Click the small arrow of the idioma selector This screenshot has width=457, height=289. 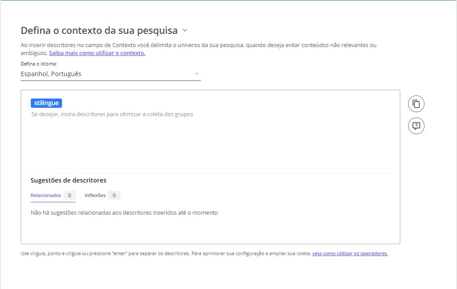click(x=197, y=74)
